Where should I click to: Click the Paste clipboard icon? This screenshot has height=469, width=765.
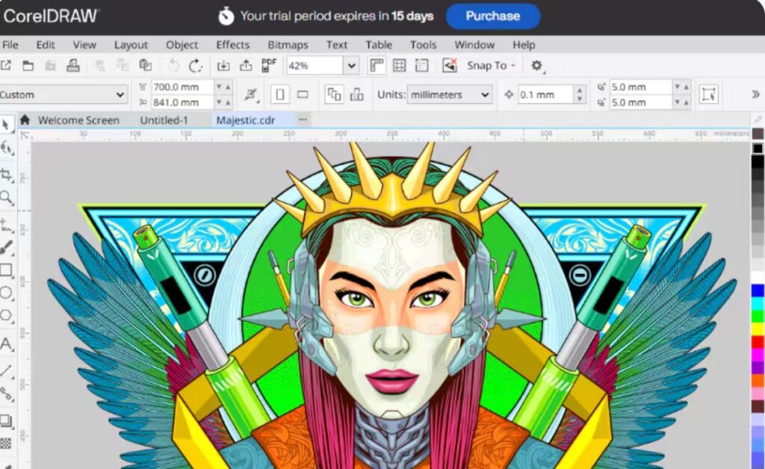click(x=146, y=65)
